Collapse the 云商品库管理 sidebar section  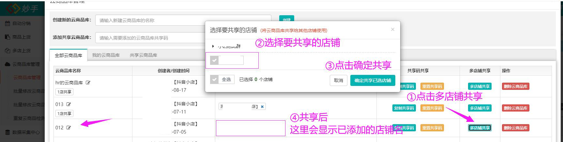pos(26,64)
